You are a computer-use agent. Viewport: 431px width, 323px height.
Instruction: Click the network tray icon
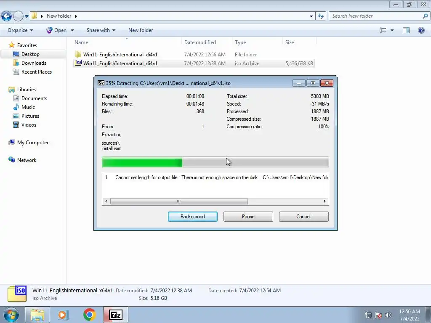click(x=368, y=315)
